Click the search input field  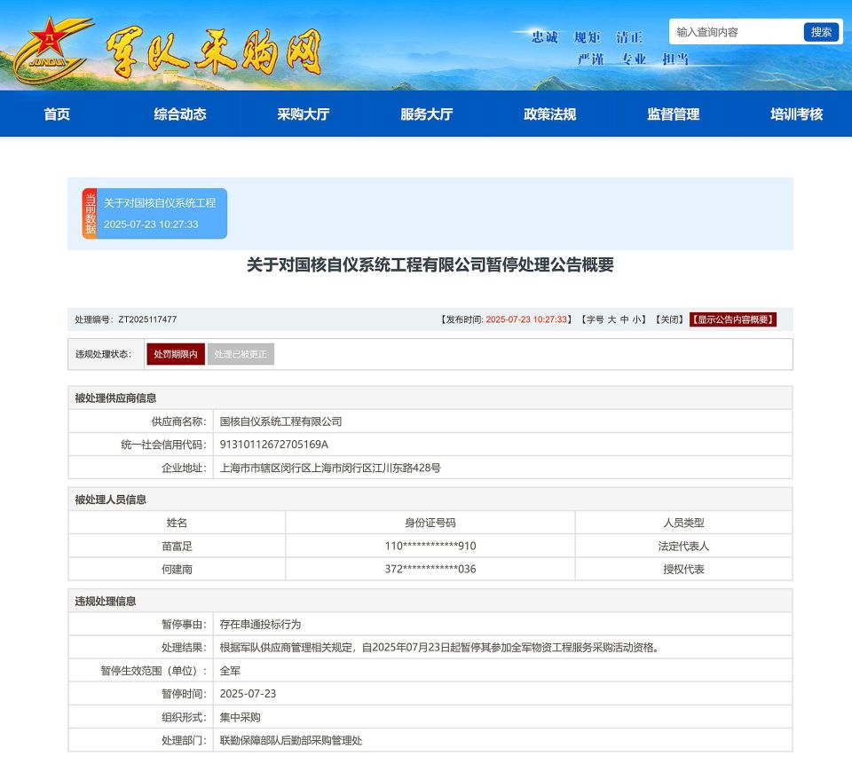tap(737, 32)
